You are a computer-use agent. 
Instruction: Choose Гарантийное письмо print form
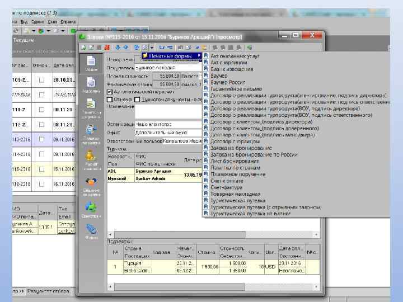click(236, 89)
